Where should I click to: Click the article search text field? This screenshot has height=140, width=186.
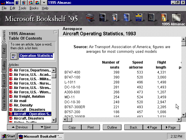[x=36, y=56]
